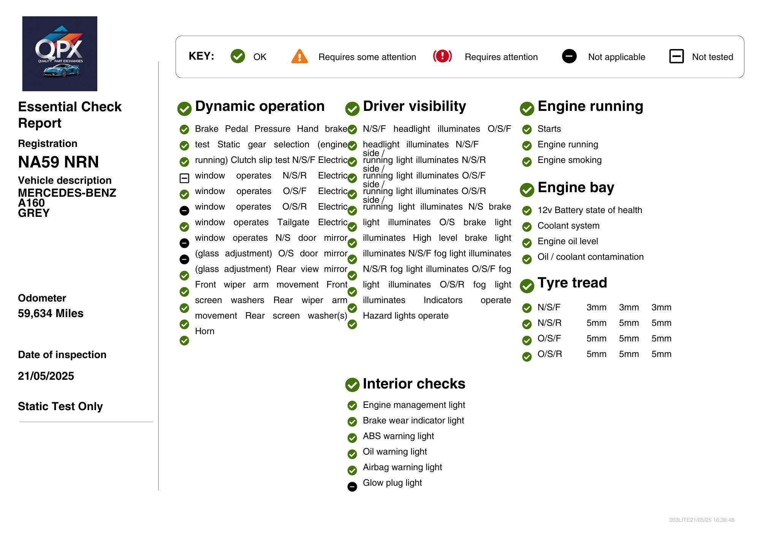
Task: Click the Engine running list item text
Action: 568,144
